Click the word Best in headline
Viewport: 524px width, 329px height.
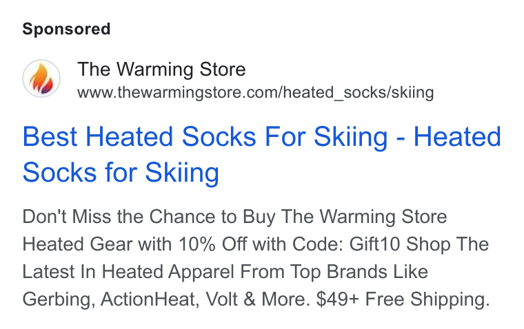click(x=51, y=136)
